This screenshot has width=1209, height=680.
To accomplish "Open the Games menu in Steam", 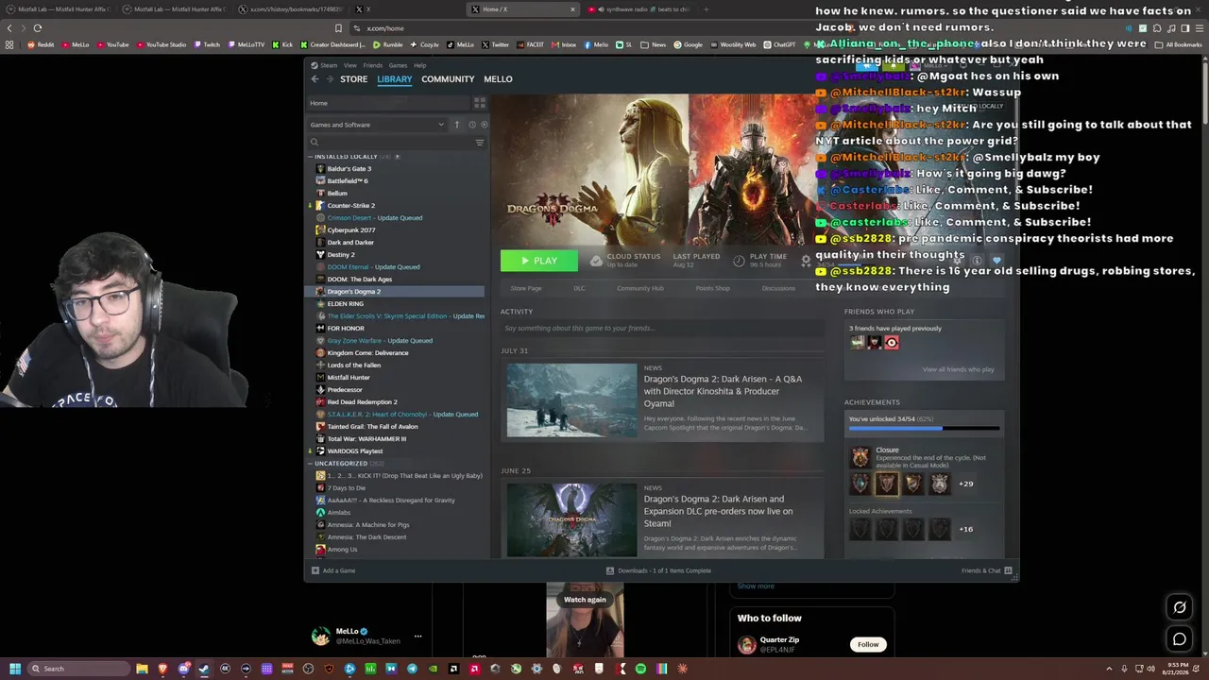I will click(398, 65).
